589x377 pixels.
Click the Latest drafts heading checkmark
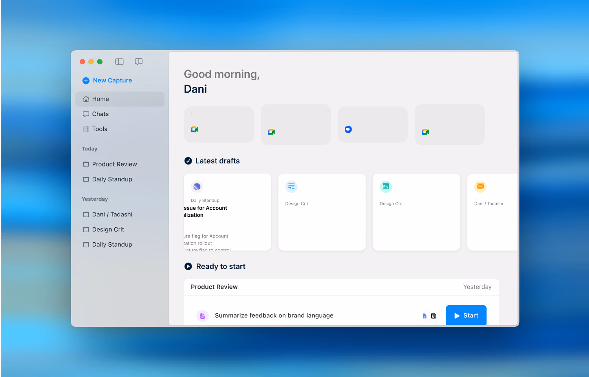[x=188, y=161]
